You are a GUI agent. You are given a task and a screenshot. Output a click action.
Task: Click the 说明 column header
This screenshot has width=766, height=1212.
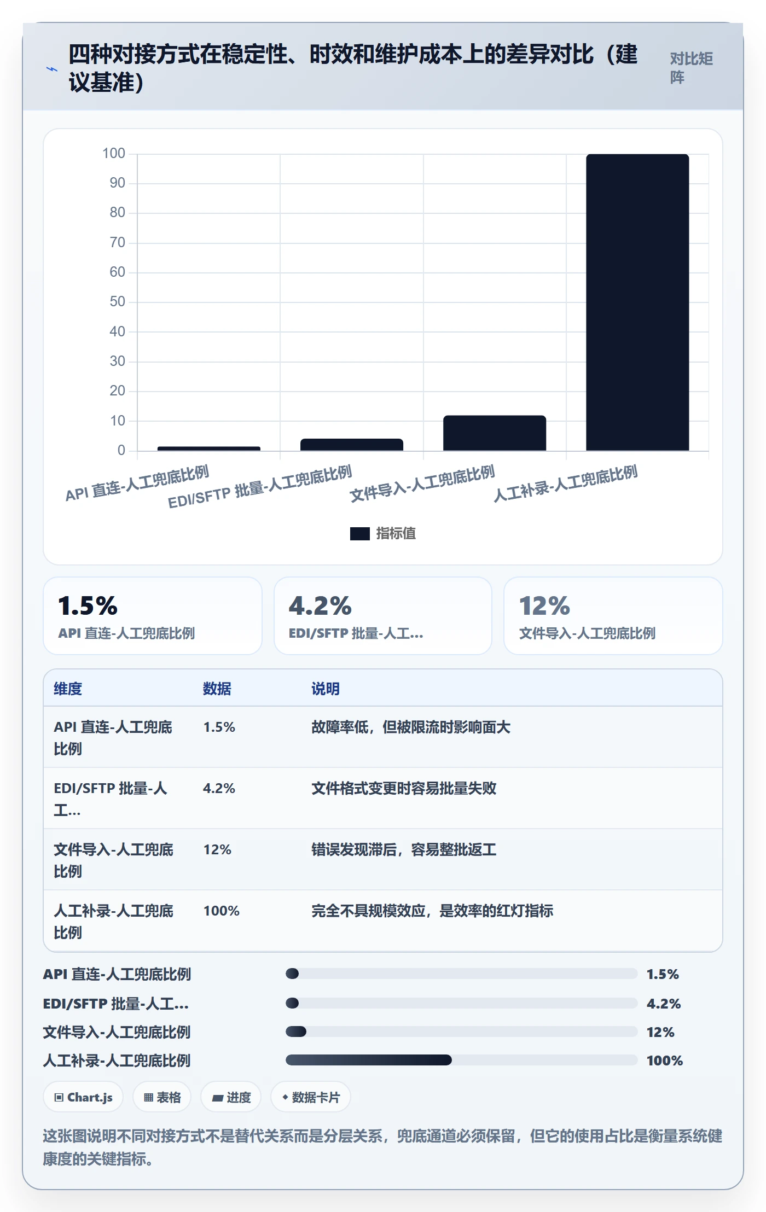point(326,689)
